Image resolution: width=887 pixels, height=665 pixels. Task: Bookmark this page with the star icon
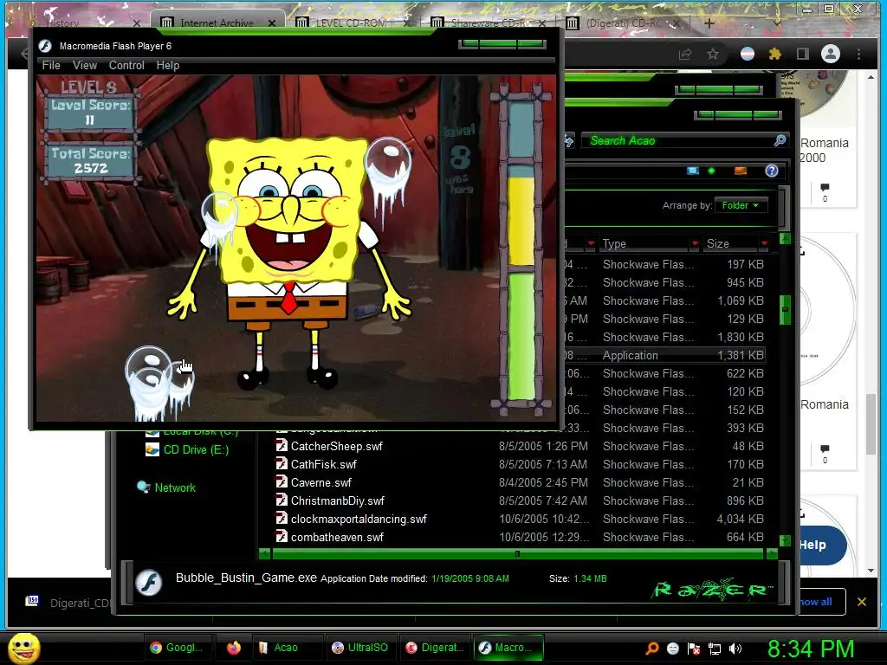tap(713, 55)
